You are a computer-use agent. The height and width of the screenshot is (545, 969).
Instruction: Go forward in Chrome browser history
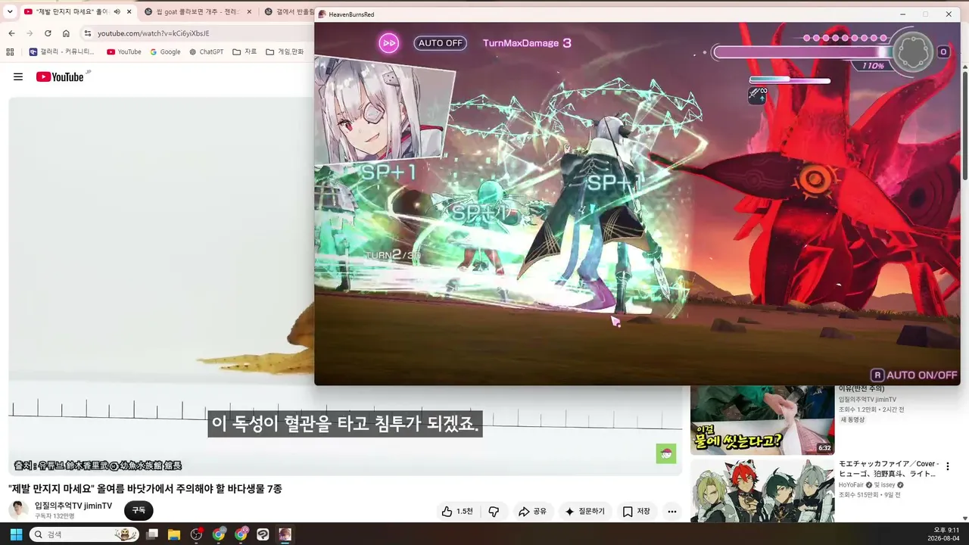[30, 33]
